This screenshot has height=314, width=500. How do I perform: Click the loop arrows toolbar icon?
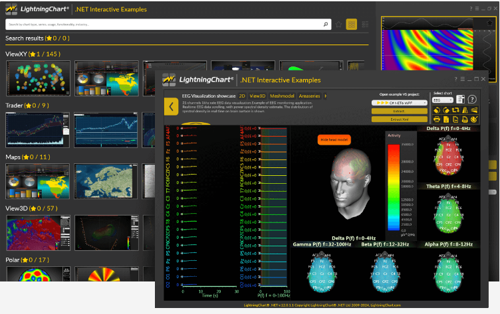point(455,110)
